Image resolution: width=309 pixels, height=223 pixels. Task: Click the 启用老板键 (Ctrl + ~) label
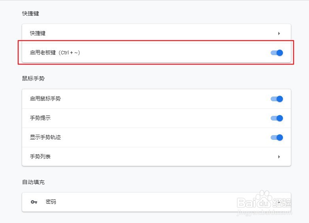(55, 53)
